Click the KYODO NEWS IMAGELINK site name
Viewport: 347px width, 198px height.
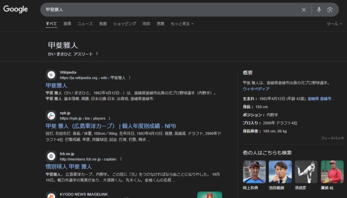(x=84, y=194)
